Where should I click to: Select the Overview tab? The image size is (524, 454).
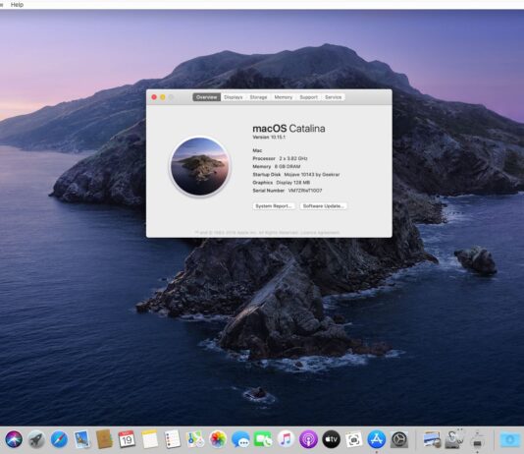point(206,97)
